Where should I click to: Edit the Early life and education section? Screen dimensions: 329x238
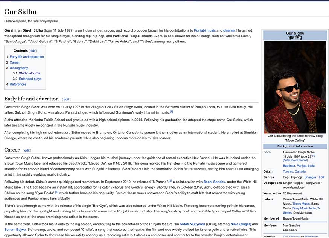click(x=66, y=100)
